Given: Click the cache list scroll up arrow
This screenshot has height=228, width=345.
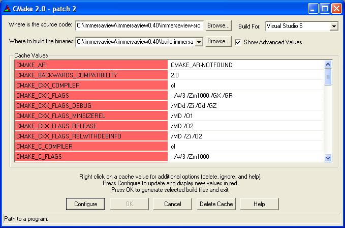Looking at the screenshot, I should pos(328,64).
